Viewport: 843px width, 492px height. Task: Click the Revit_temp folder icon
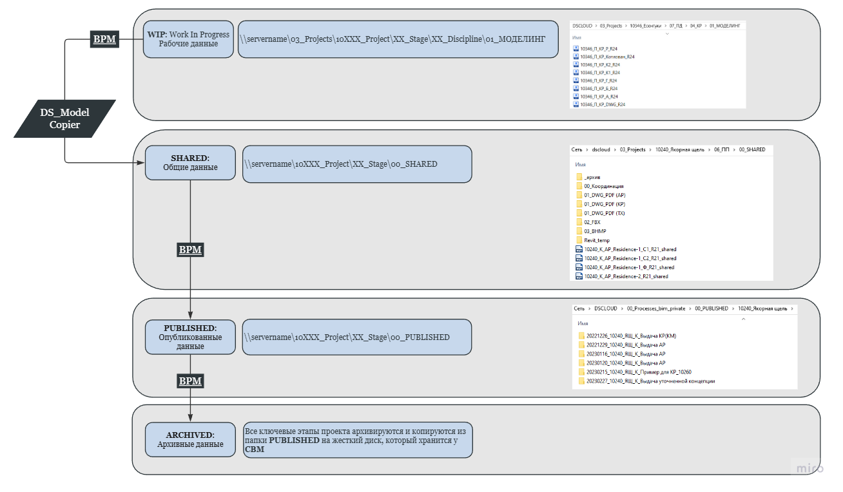579,240
